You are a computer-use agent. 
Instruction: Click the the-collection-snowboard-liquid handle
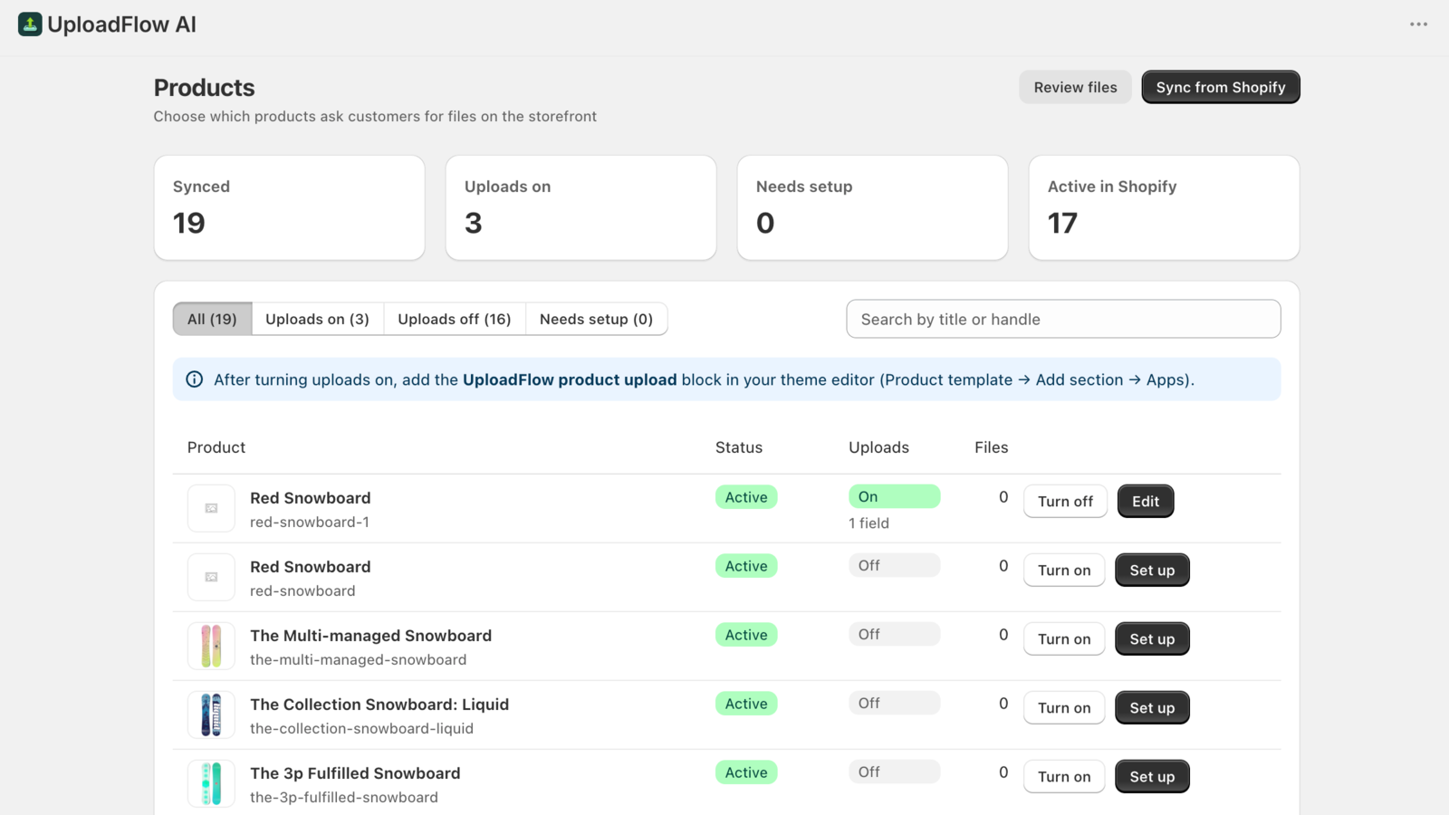361,729
